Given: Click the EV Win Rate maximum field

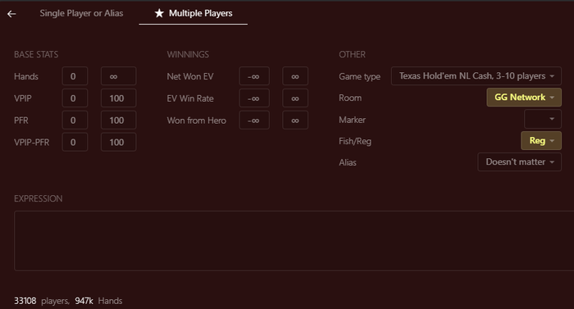Looking at the screenshot, I should 295,98.
